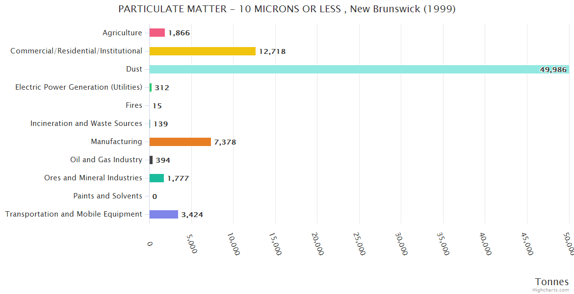Open the Highcharts.com credit link
Viewport: 574px width, 294px height.
552,290
